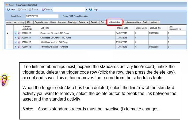The height and width of the screenshot is (120, 188).
Task: Open the lookup icon for activity A0000112
Action: pyautogui.click(x=19, y=42)
